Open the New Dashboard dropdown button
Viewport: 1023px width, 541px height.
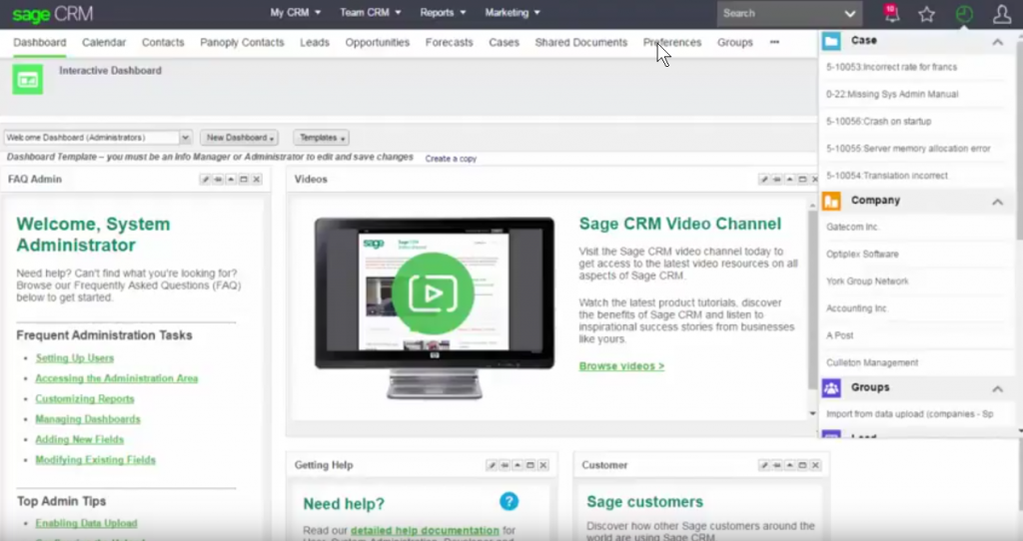tap(240, 138)
